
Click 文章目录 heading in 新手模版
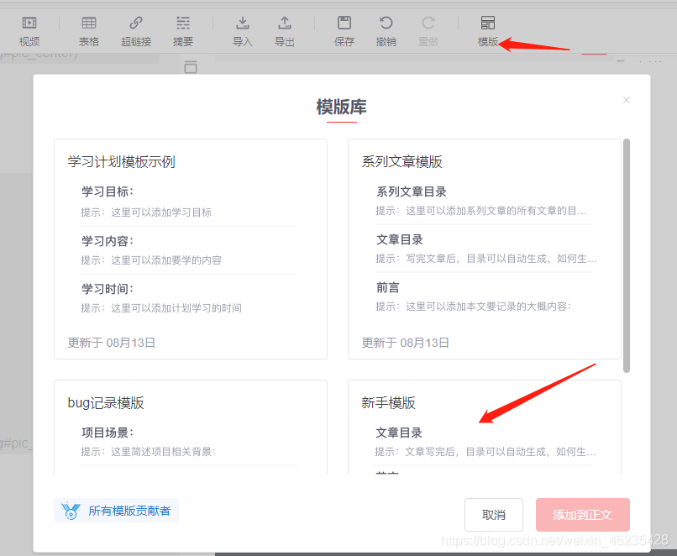pos(398,432)
